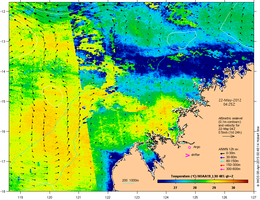The image size is (260, 200).
Task: Click the longitude axis label 127
Action: [254, 197]
